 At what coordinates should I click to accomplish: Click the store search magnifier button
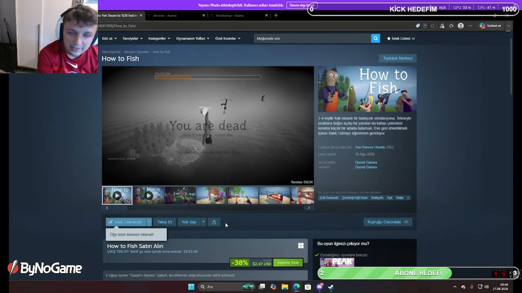pos(376,38)
